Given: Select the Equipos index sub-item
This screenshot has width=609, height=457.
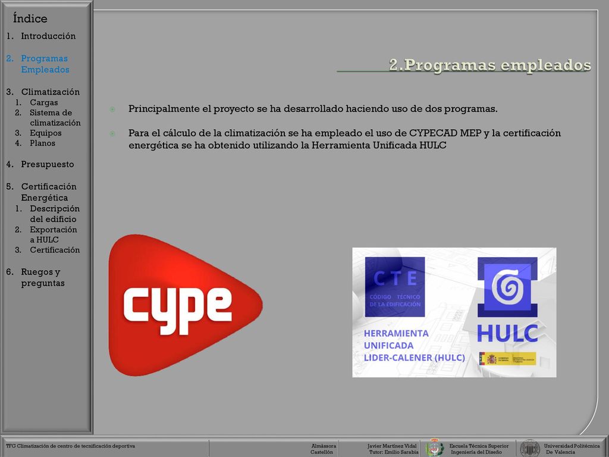Looking at the screenshot, I should [x=45, y=133].
